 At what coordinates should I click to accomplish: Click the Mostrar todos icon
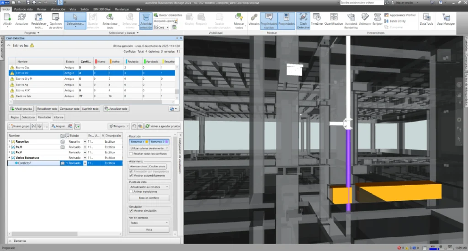coord(239,17)
